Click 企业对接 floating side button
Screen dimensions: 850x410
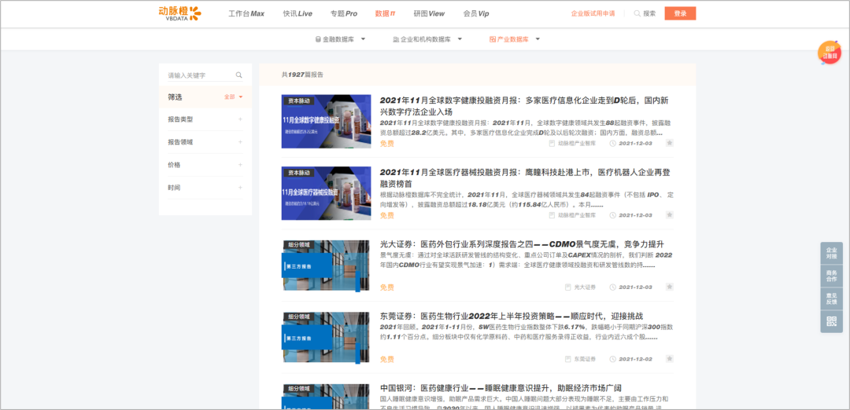pos(831,254)
